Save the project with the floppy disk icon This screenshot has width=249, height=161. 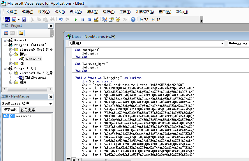click(24, 20)
